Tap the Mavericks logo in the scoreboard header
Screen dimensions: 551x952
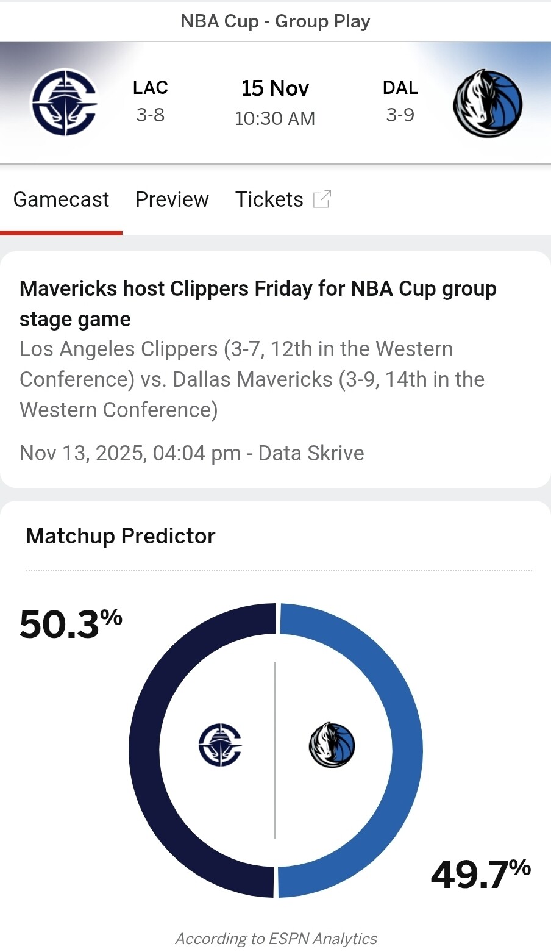[488, 103]
